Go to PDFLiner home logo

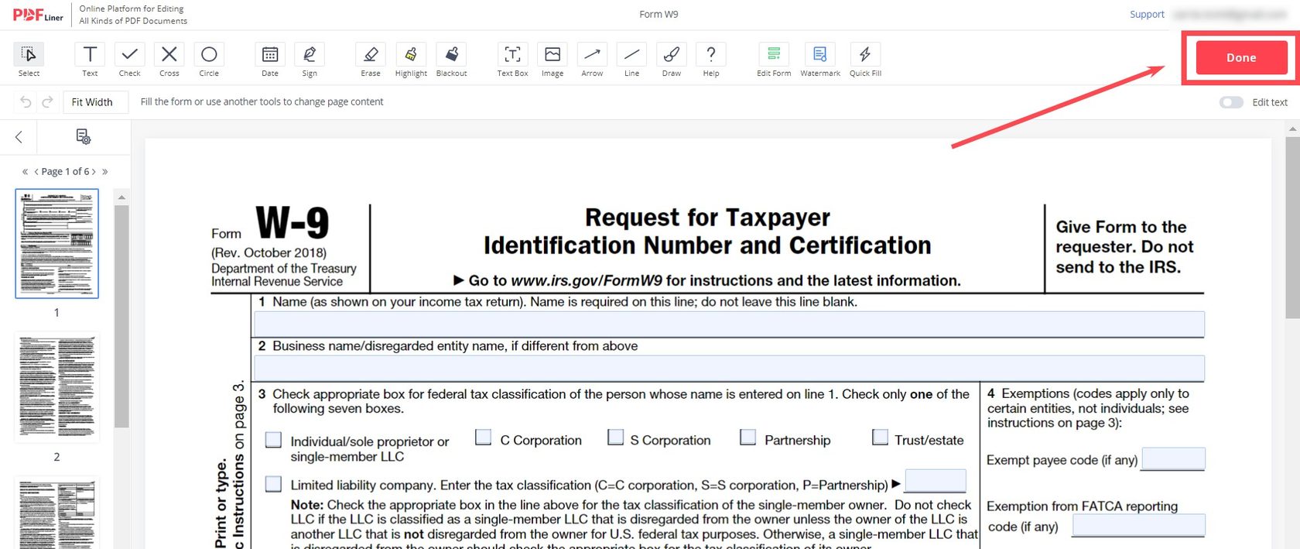point(38,15)
